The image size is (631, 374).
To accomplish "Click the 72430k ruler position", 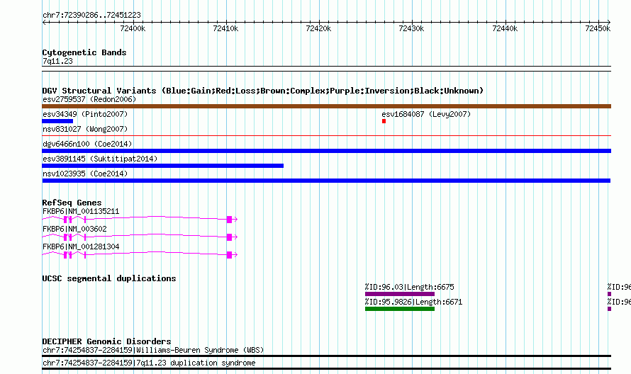I will [x=411, y=28].
